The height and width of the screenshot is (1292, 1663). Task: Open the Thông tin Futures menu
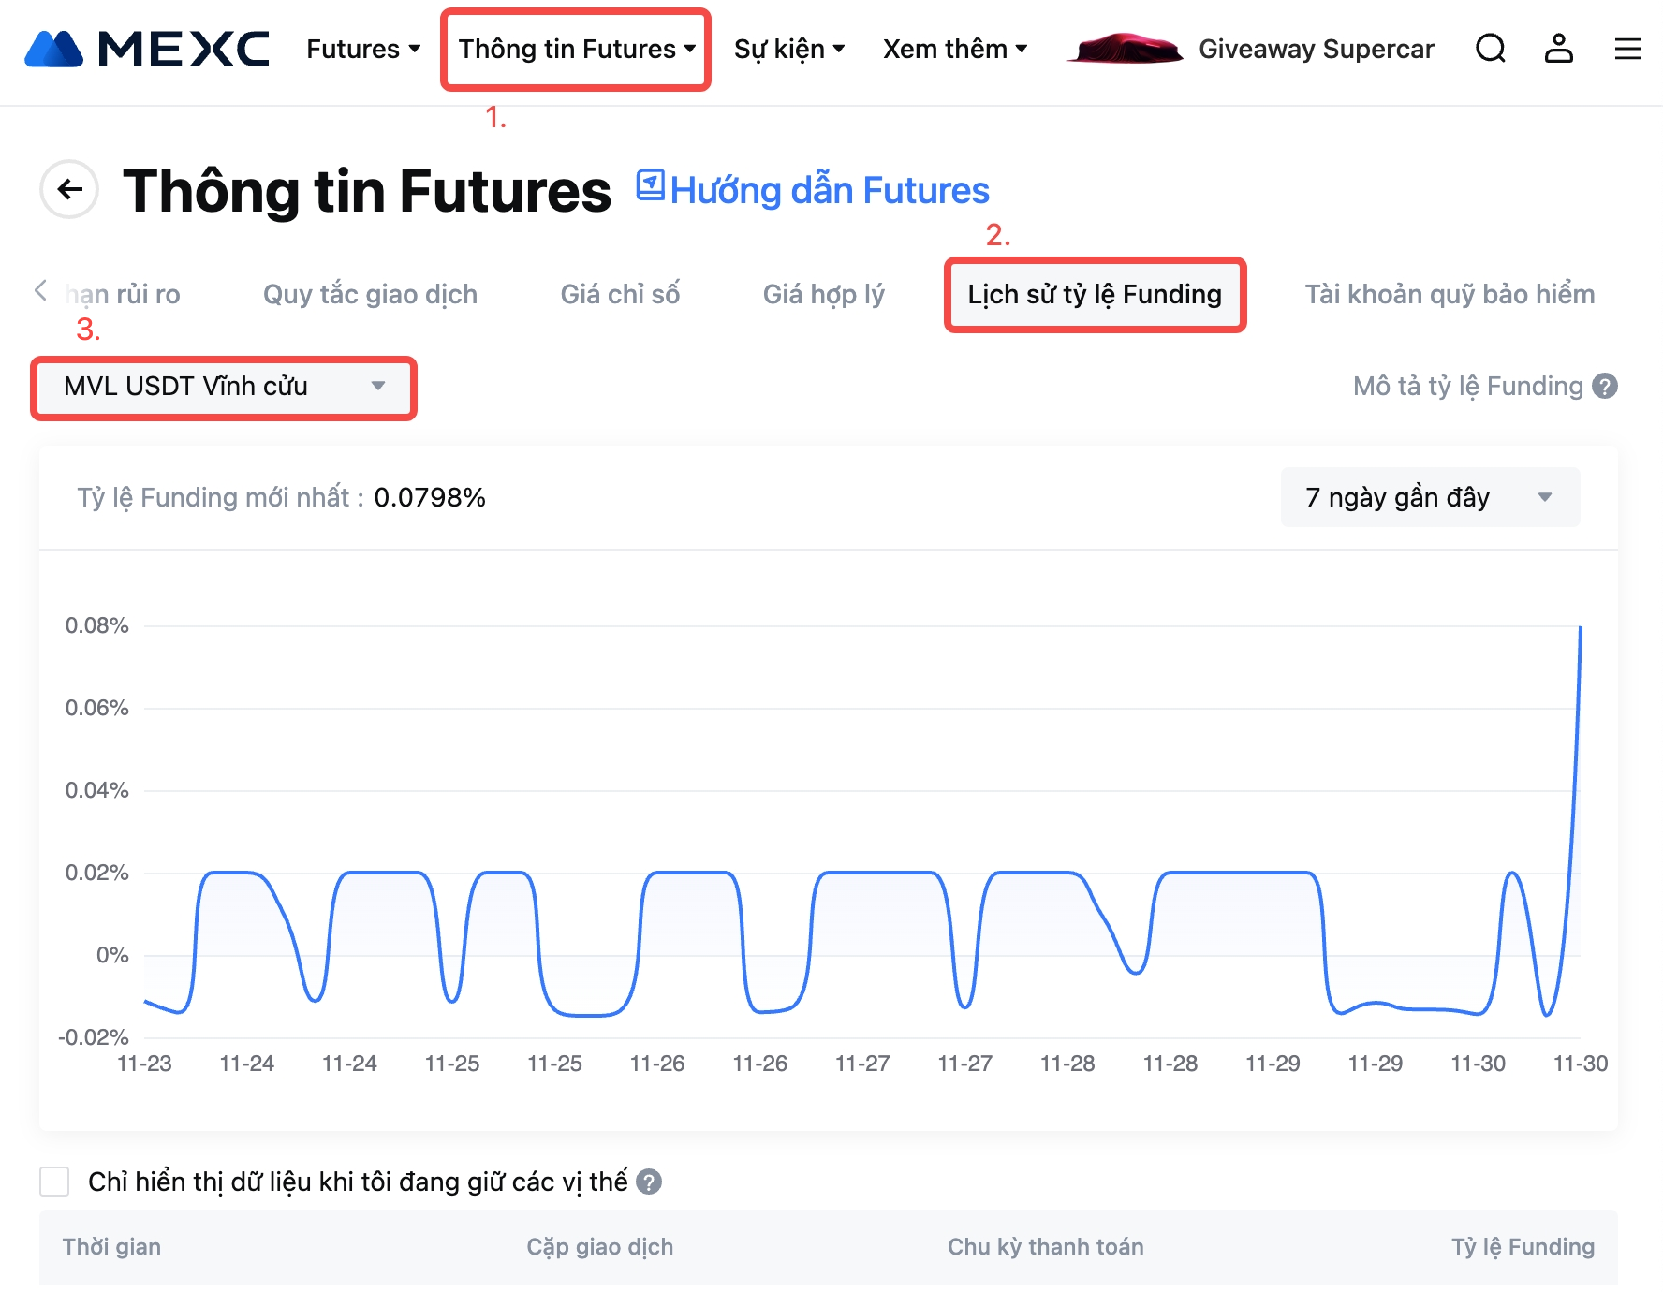[576, 49]
